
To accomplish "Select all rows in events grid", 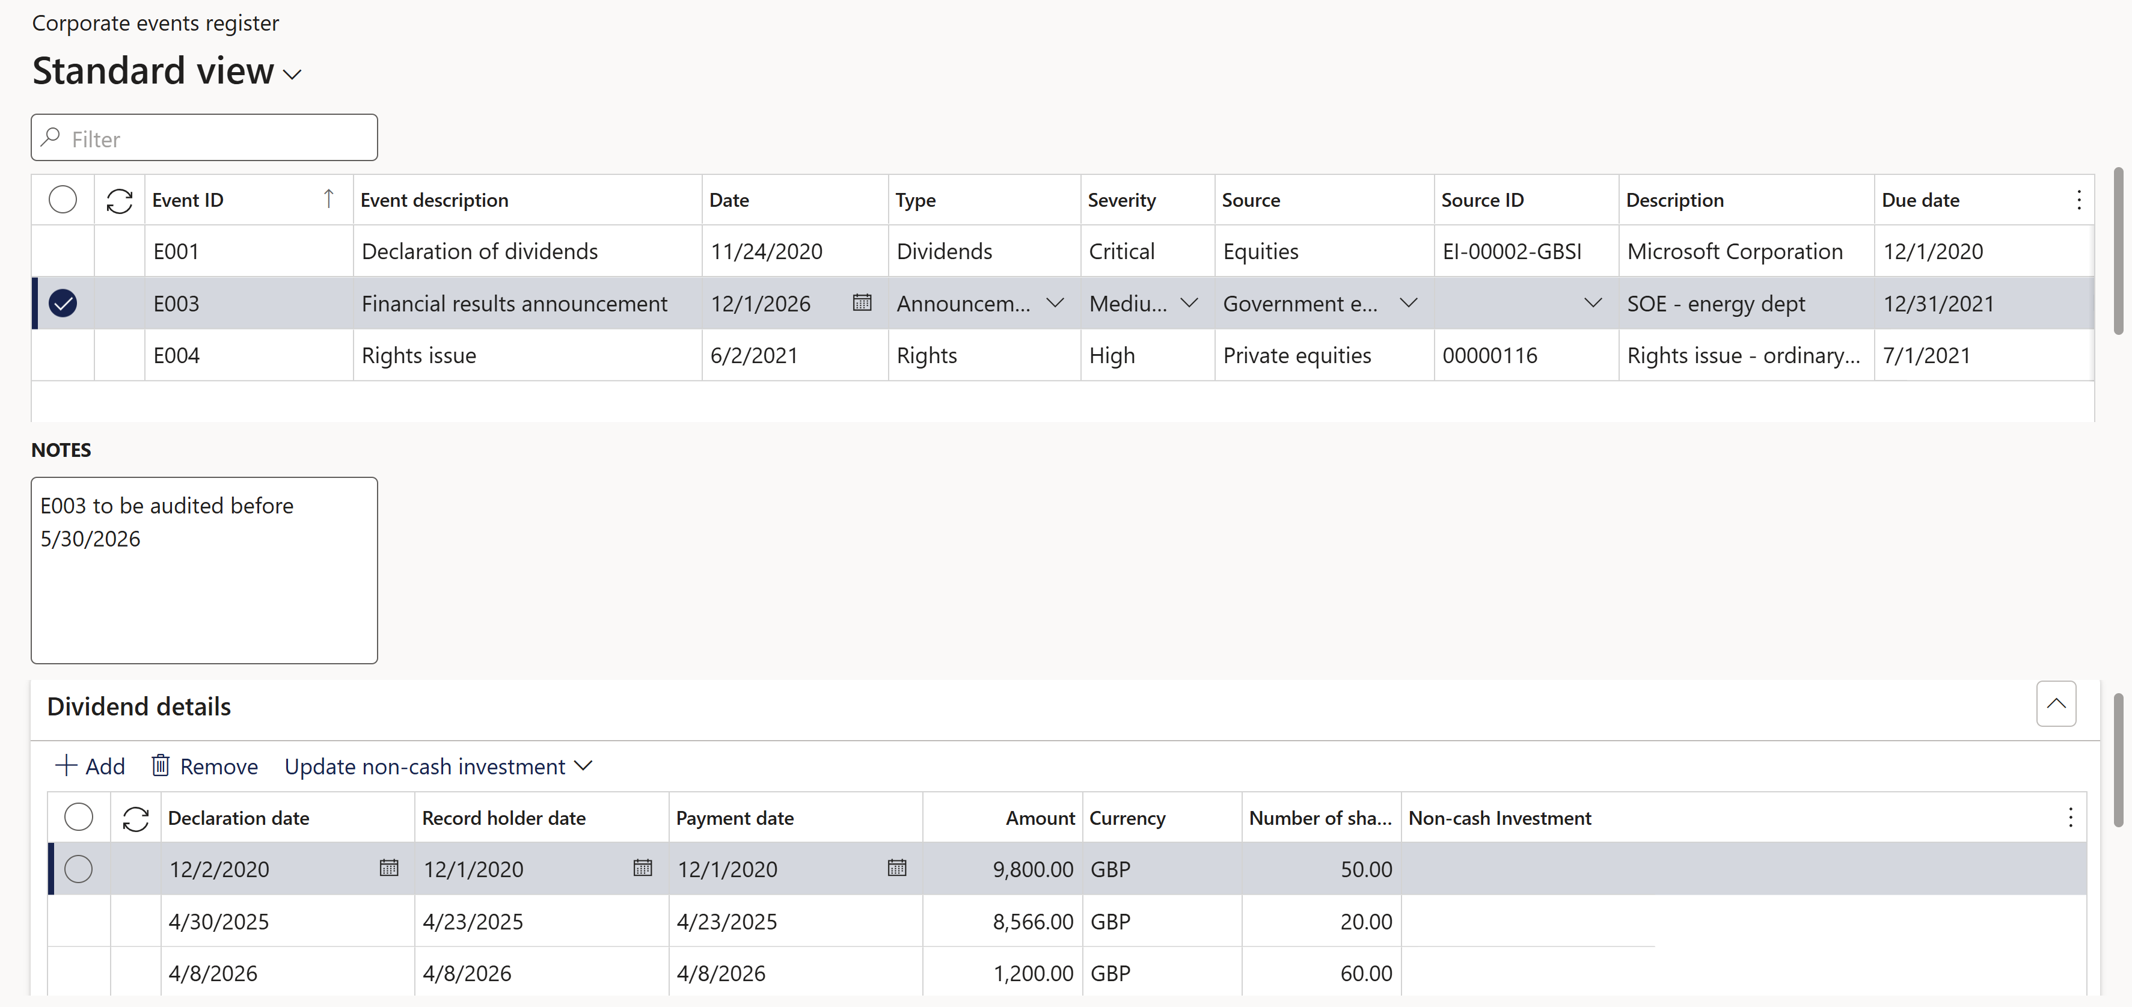I will (63, 200).
